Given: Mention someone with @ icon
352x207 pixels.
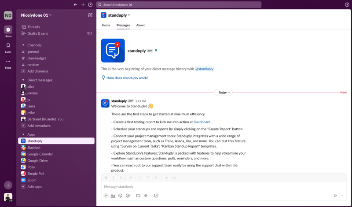Looking at the screenshot, I should 128,196.
